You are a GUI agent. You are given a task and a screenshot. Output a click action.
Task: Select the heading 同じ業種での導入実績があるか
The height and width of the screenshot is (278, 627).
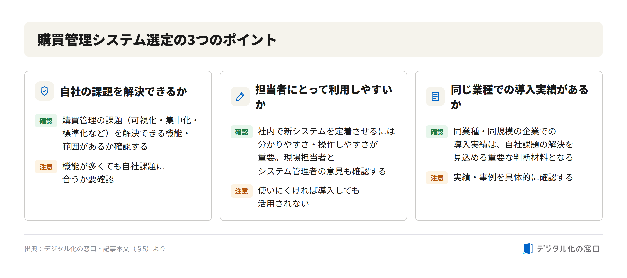click(520, 97)
